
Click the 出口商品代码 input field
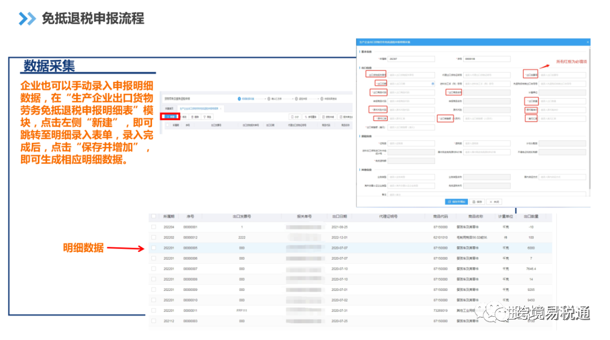pyautogui.click(x=411, y=92)
